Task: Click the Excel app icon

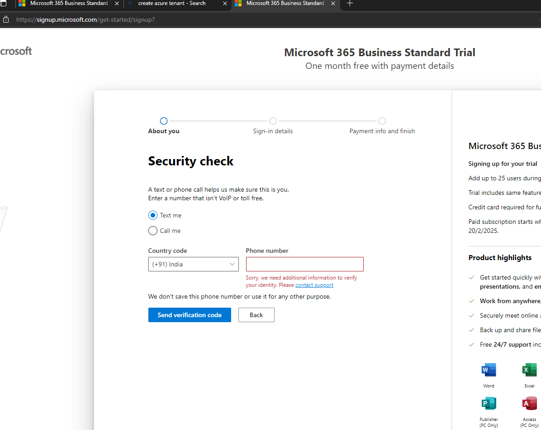Action: [x=529, y=370]
